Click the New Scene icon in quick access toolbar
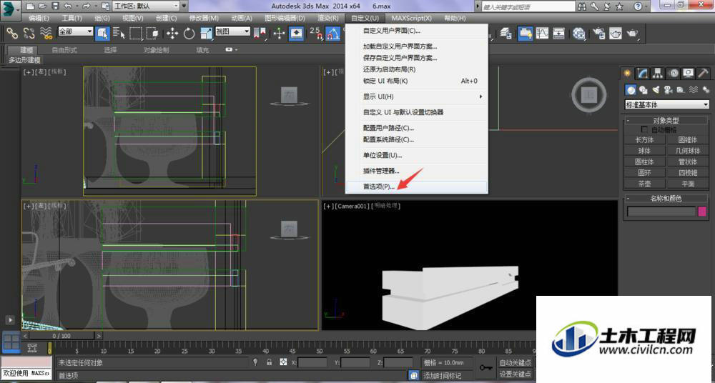Viewport: 715px width, 383px height. (30, 6)
